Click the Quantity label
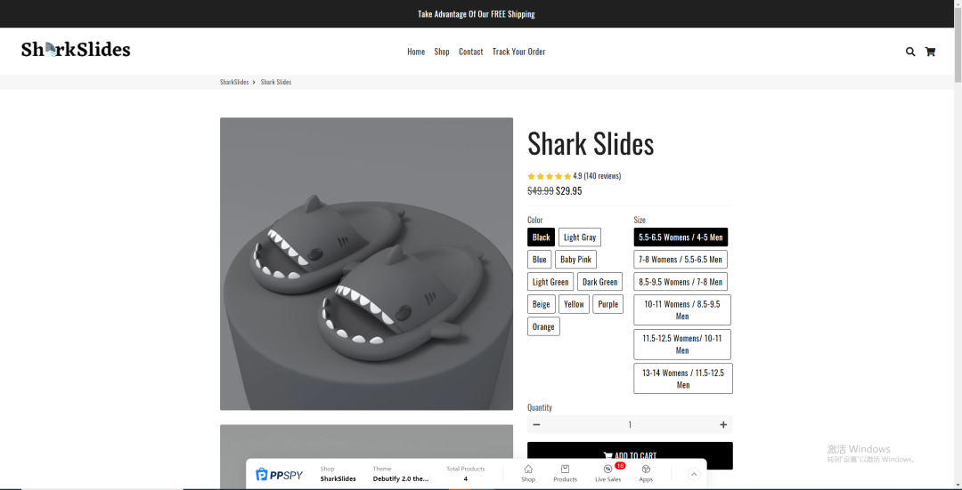 540,407
